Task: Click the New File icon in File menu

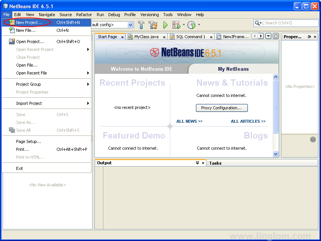Action: point(12,30)
